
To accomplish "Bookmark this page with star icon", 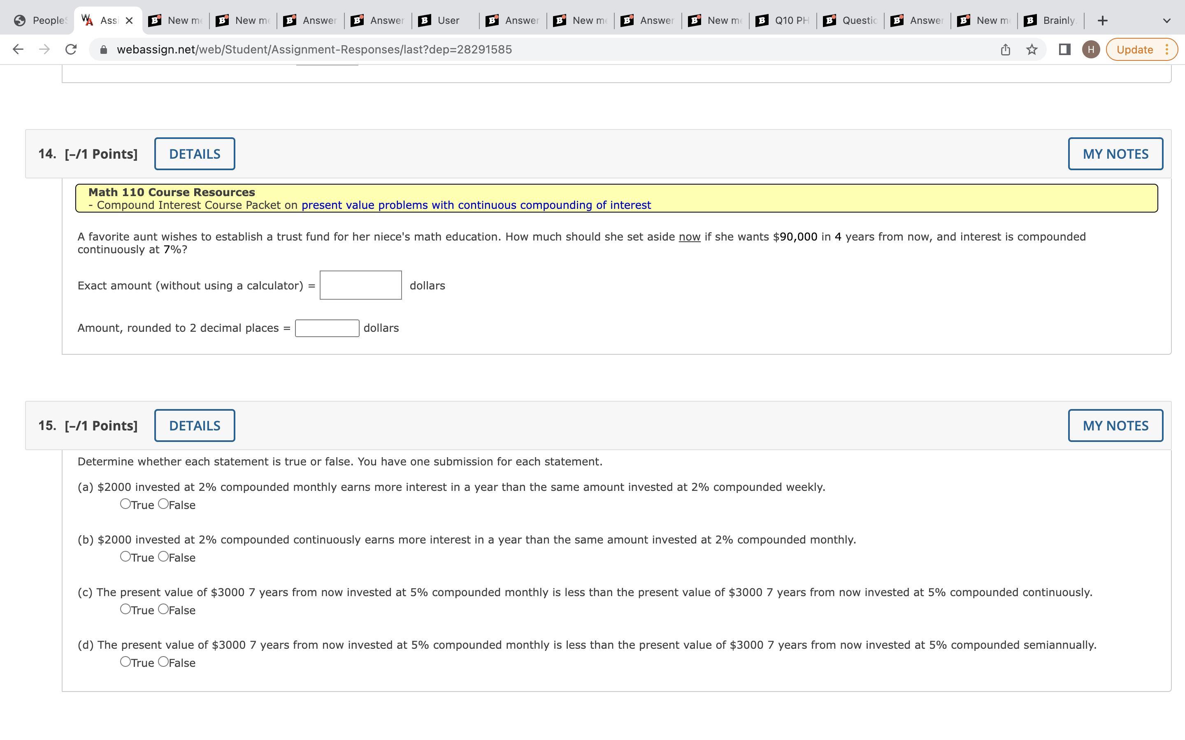I will pos(1032,49).
